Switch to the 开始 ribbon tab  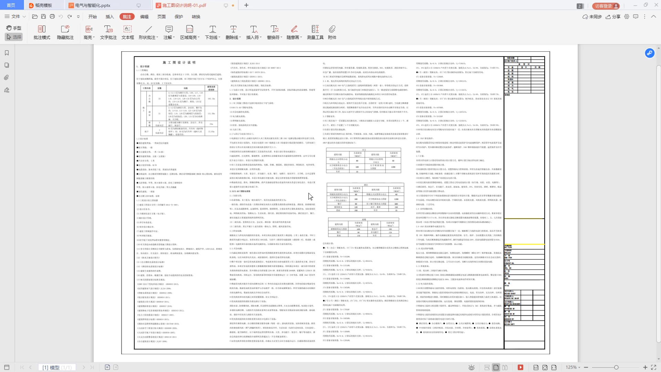point(93,17)
